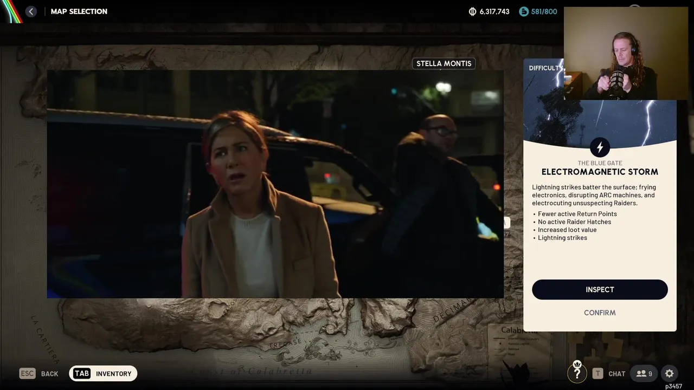Click the Confirm button
This screenshot has height=390, width=694.
pos(600,313)
